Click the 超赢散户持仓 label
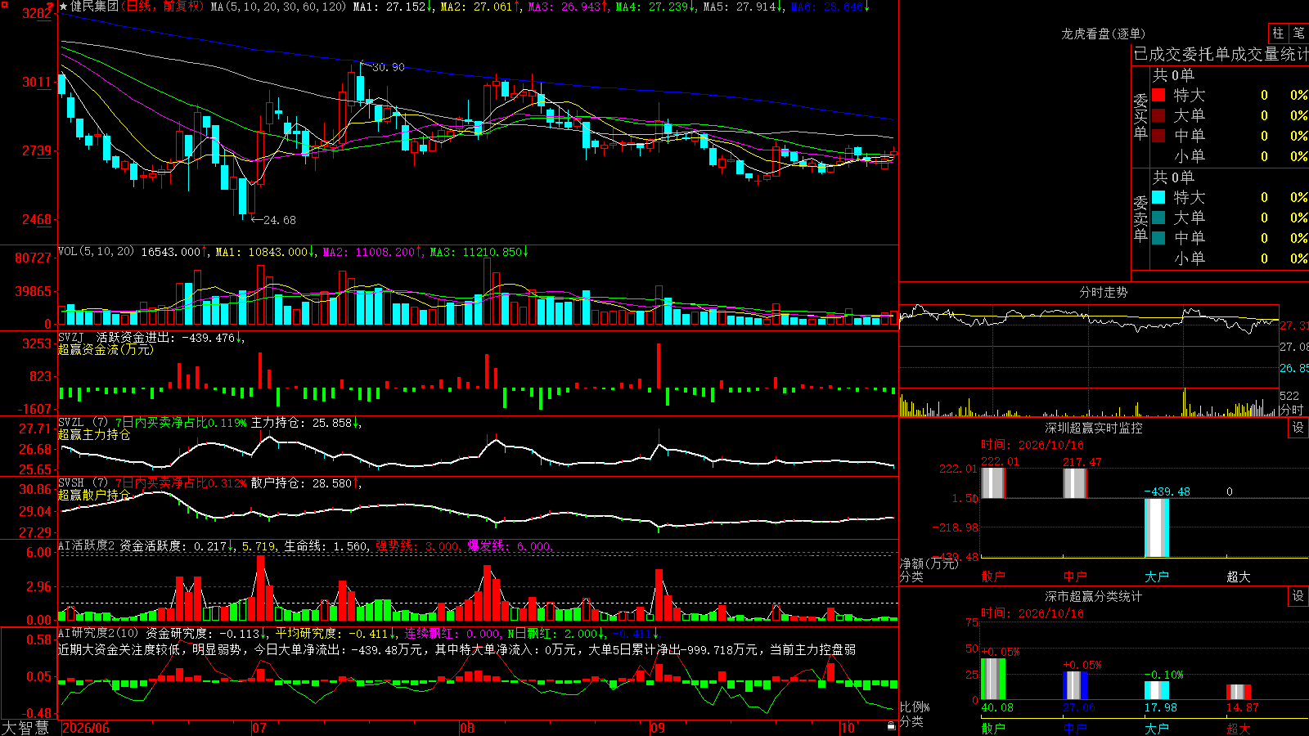 [94, 495]
